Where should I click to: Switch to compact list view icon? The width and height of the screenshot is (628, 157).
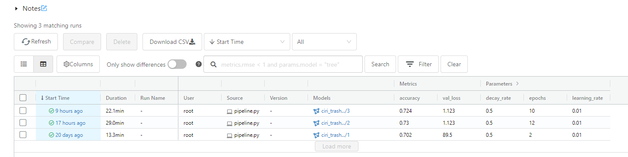click(24, 64)
